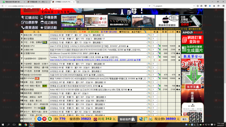Click the magnifier icon on row 13 螢幕
226x127 pixels.
149,82
